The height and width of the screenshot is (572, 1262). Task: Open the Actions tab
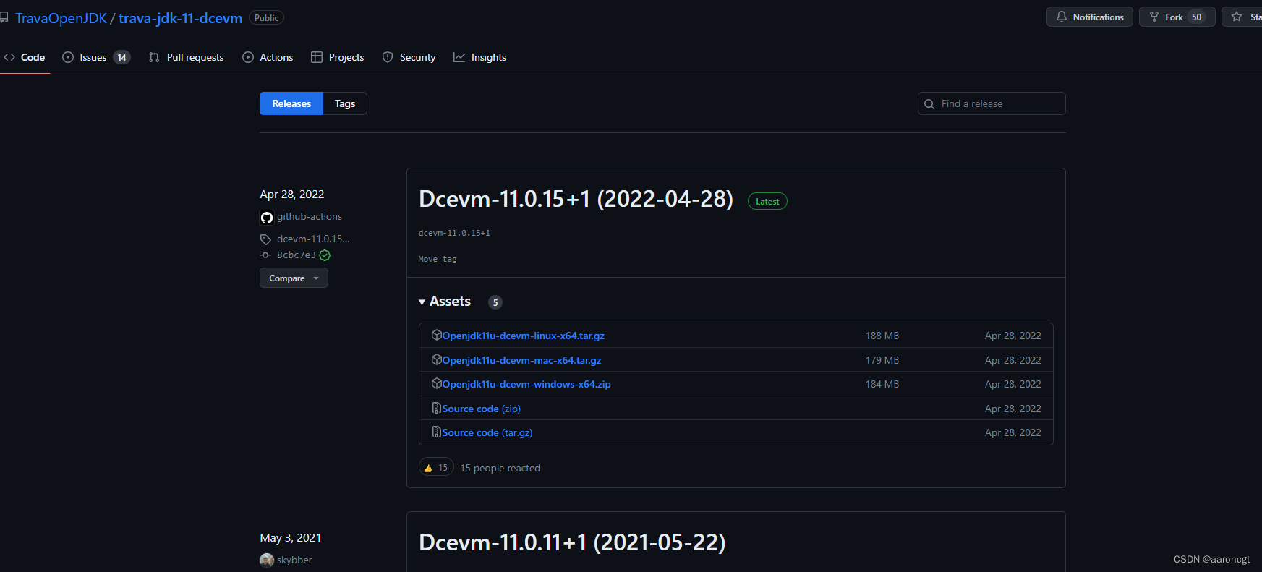[x=268, y=57]
